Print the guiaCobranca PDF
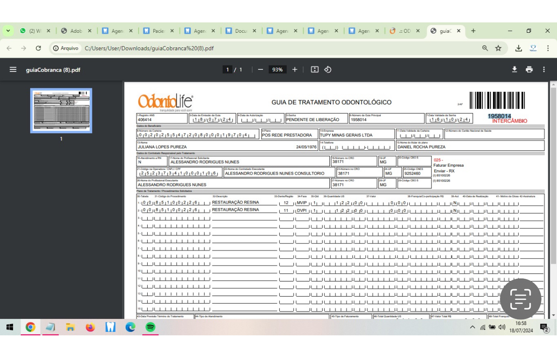557x353 pixels. coord(529,69)
